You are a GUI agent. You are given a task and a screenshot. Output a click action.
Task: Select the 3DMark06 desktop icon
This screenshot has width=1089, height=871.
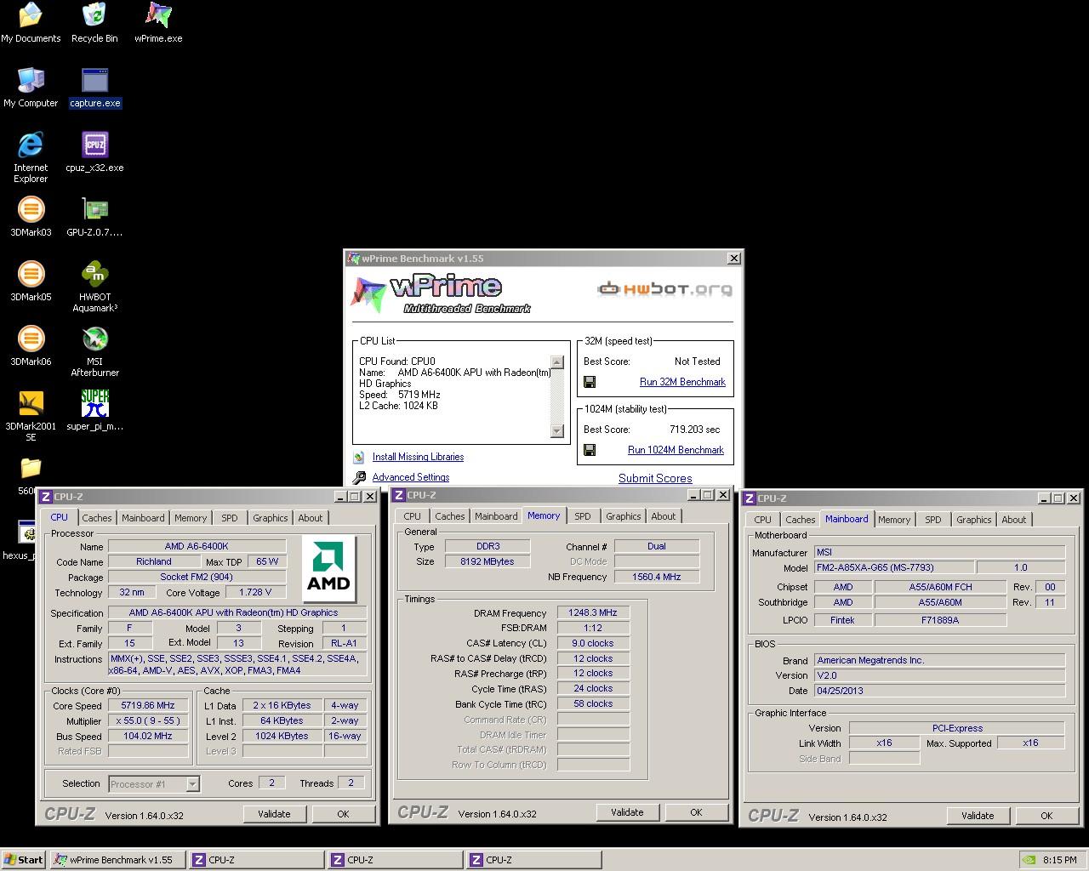(31, 346)
